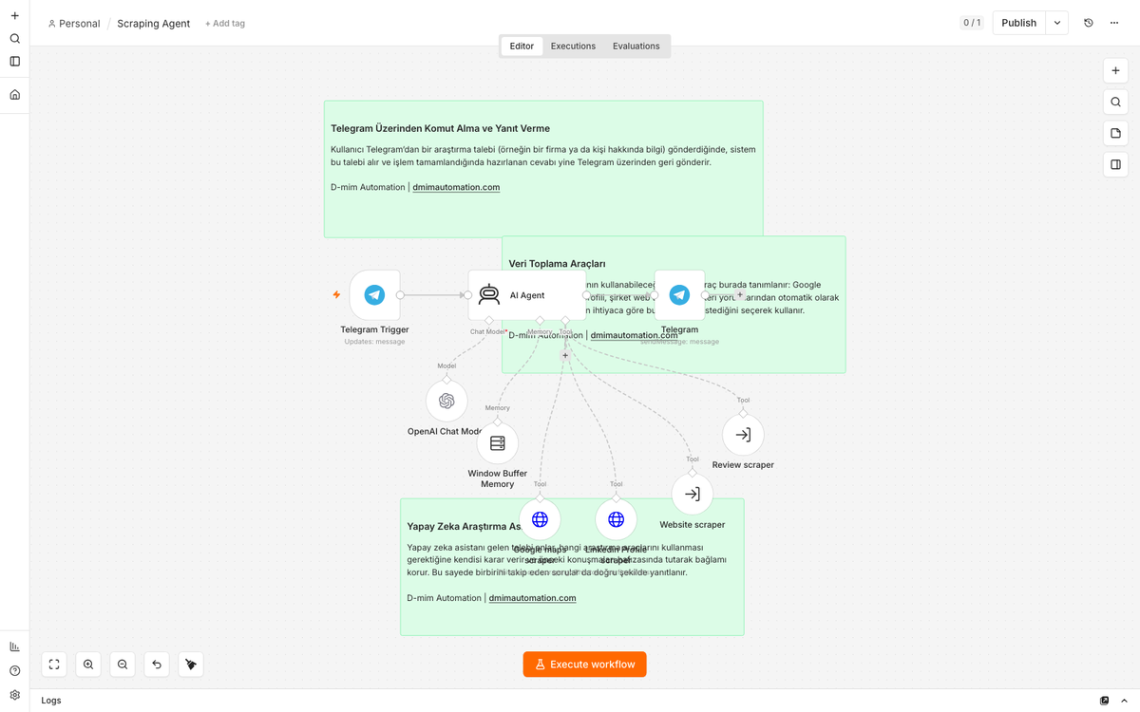The height and width of the screenshot is (712, 1140).
Task: Open dmimautomation.com link in Veri Toplama note
Action: tap(634, 335)
